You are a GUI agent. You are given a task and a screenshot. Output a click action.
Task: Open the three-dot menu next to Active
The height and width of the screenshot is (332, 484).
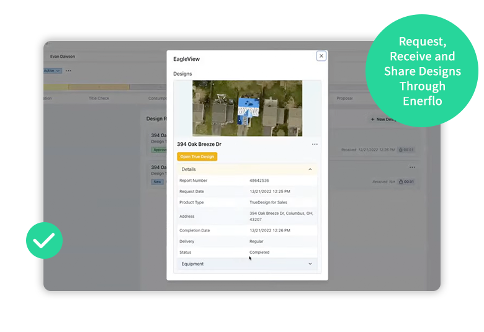click(x=68, y=71)
